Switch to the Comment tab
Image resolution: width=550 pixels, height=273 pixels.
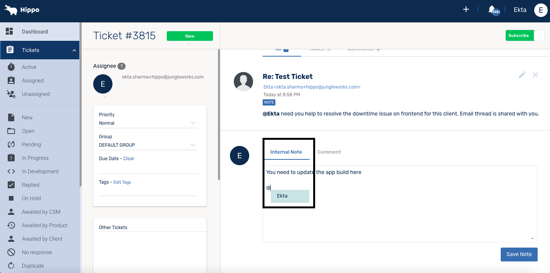click(329, 152)
